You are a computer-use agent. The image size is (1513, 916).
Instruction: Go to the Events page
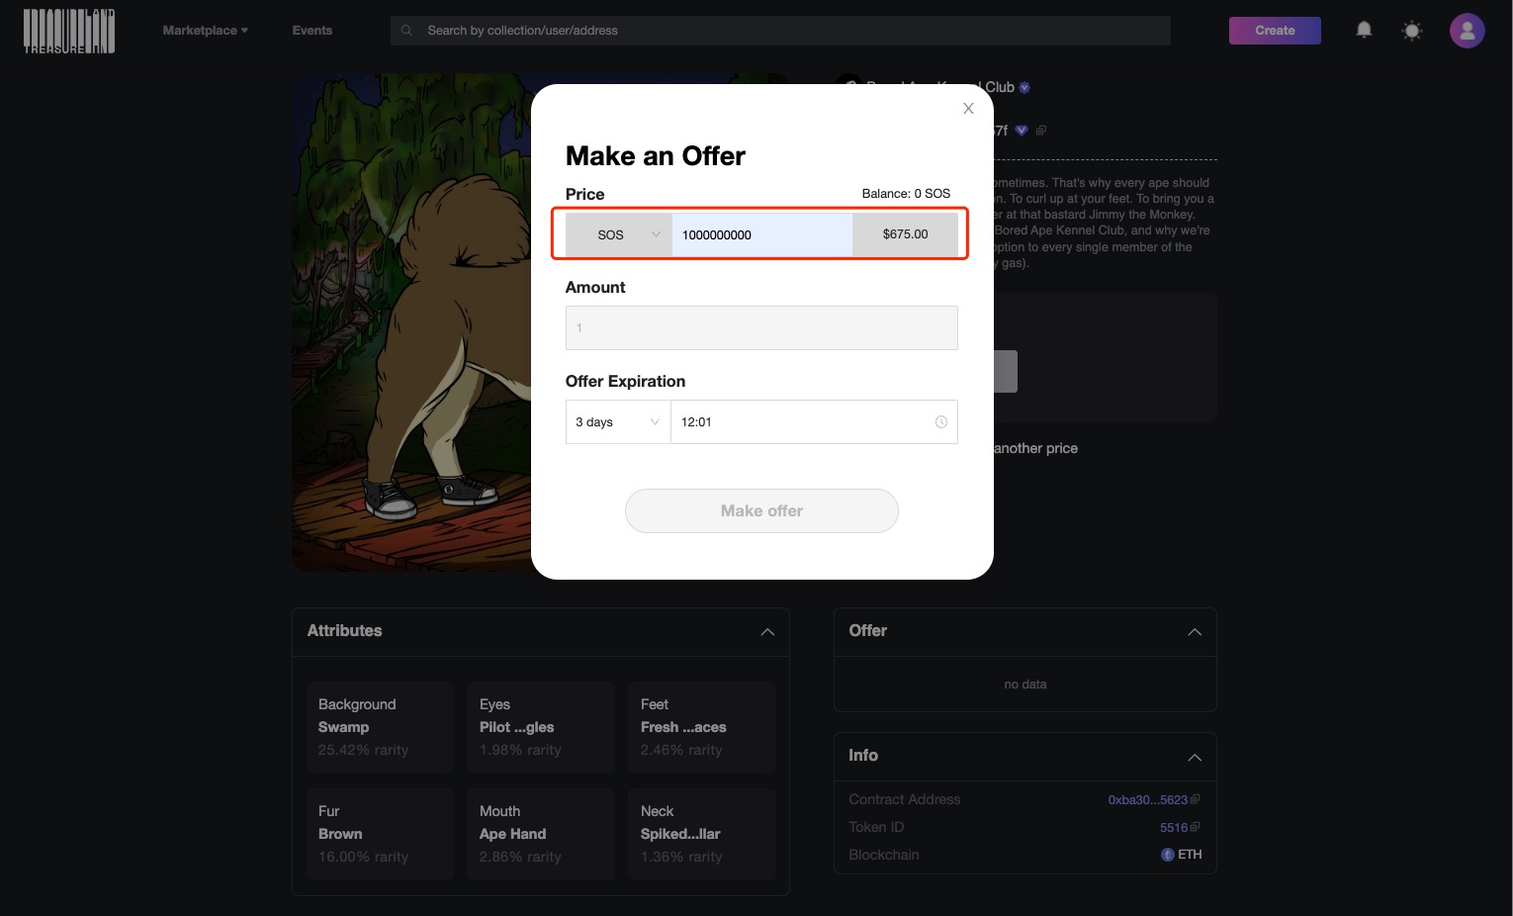pyautogui.click(x=312, y=31)
